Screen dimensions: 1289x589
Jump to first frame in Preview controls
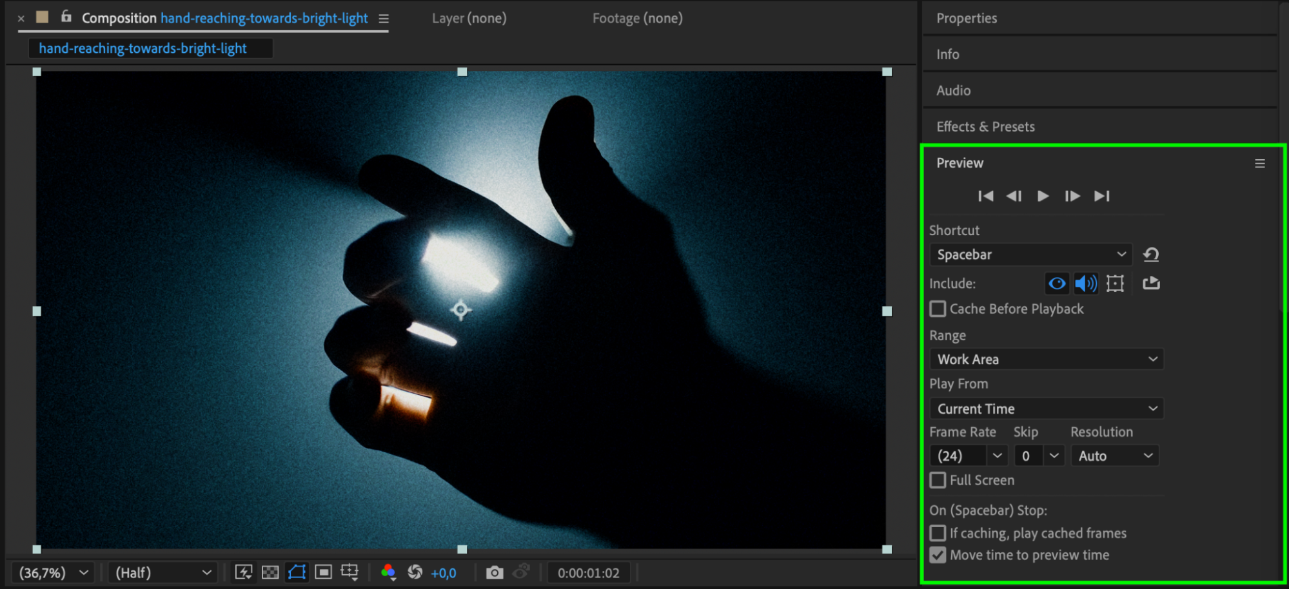[985, 196]
